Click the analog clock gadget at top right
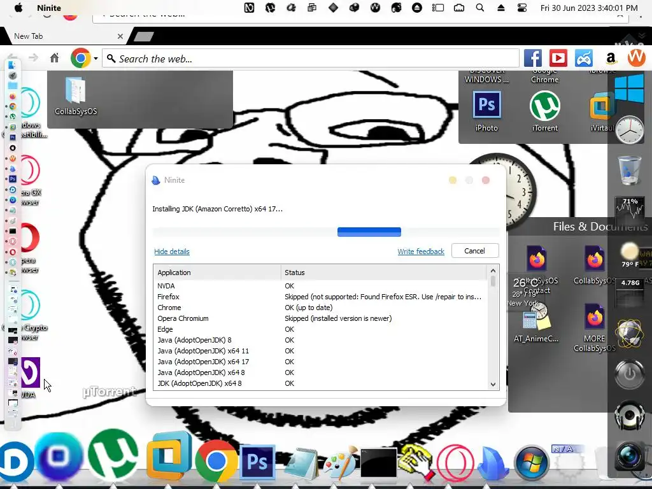652x489 pixels. (x=630, y=130)
